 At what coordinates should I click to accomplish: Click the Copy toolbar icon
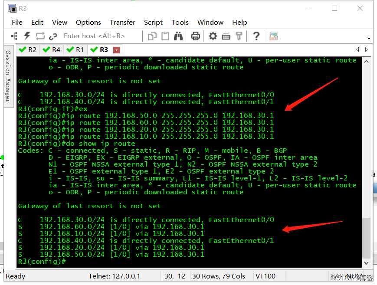[x=152, y=36]
